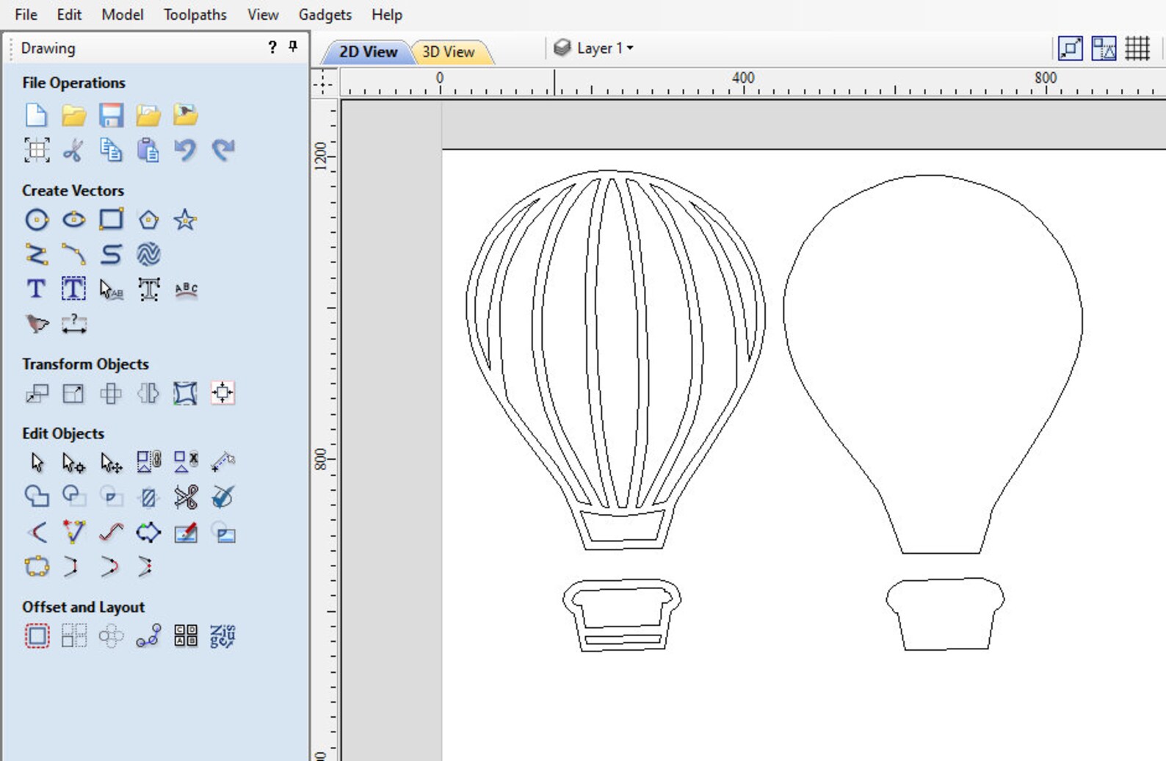This screenshot has width=1166, height=761.
Task: Select the Draw Text tool
Action: click(36, 289)
